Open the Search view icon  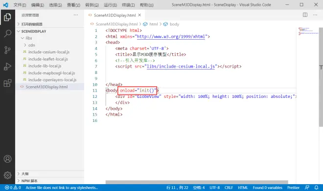point(7,33)
